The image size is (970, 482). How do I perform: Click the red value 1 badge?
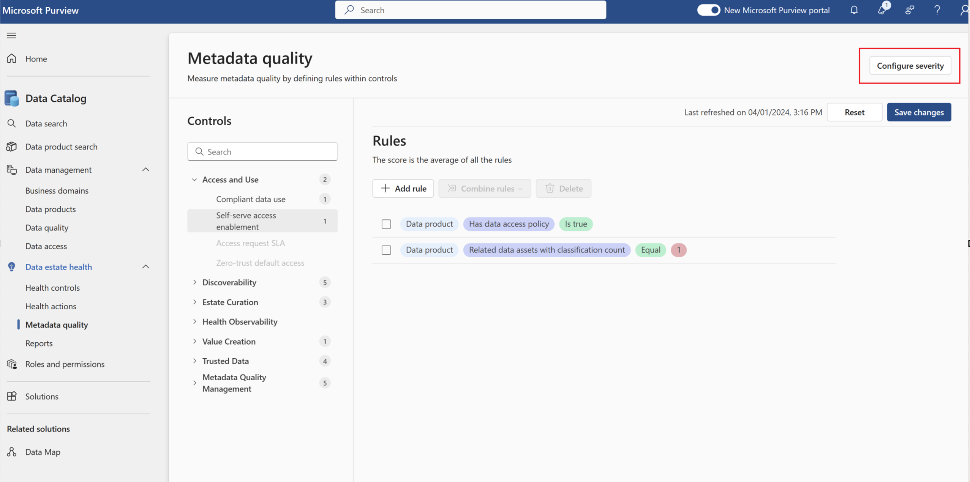[x=678, y=250]
